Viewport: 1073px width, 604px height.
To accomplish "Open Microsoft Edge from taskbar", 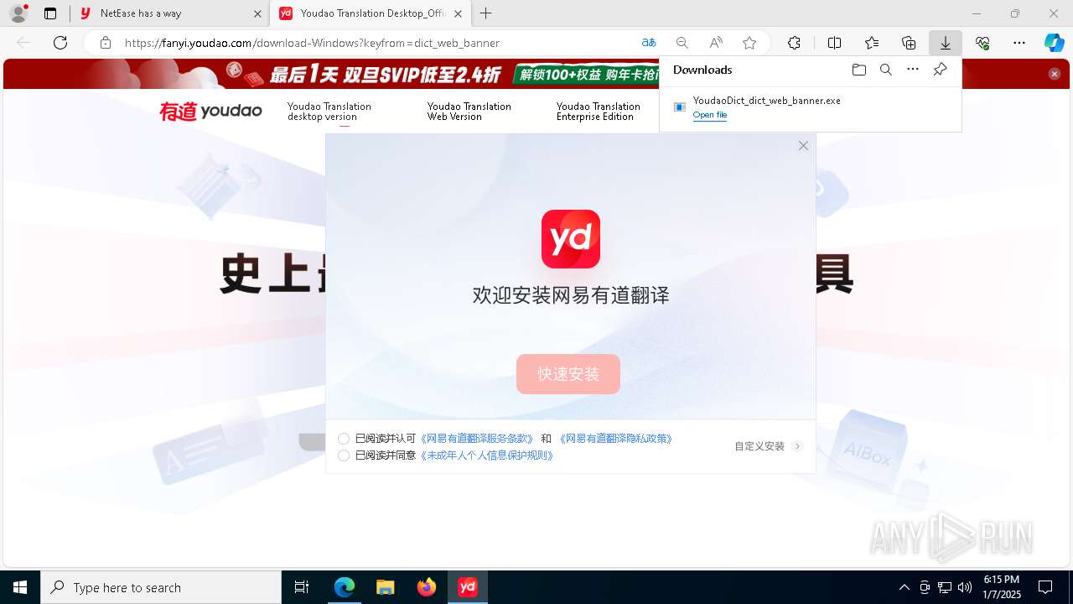I will coord(345,587).
